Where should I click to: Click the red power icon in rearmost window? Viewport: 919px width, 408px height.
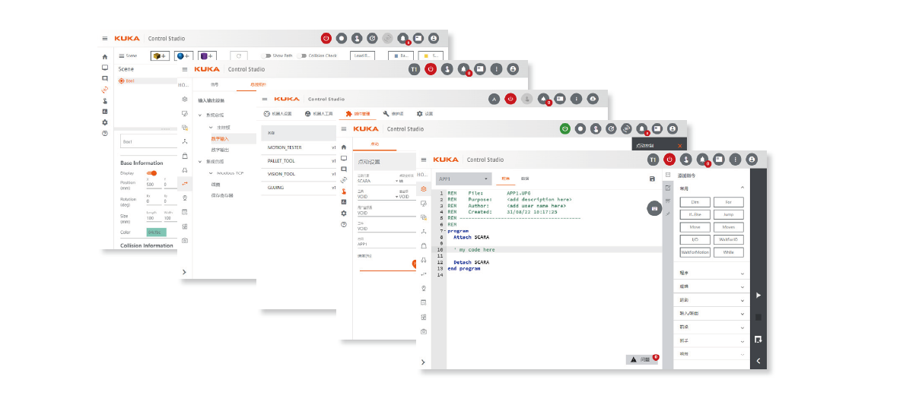[x=326, y=38]
